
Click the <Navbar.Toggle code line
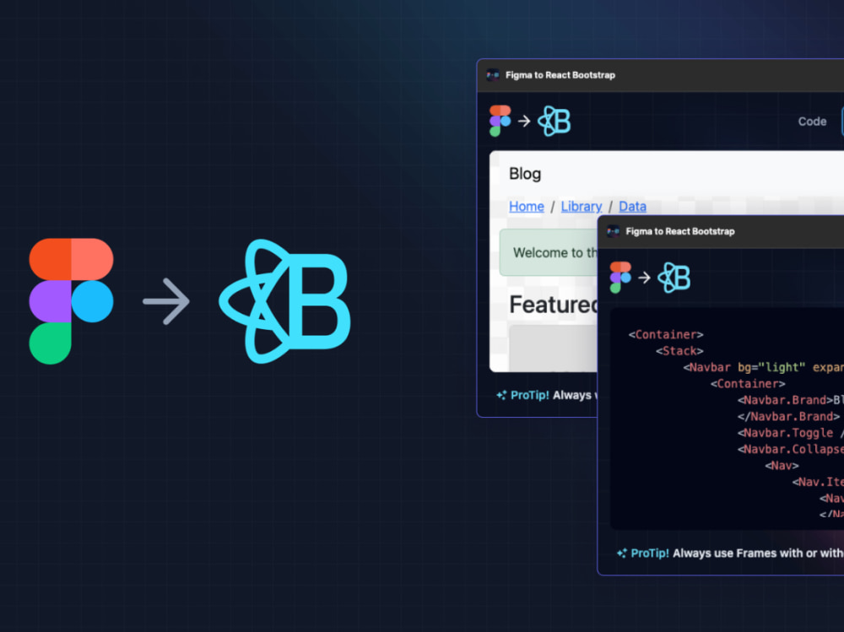(791, 433)
